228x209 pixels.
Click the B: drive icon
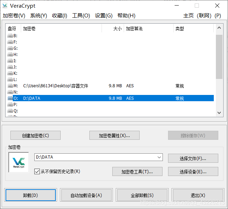[x=10, y=35]
